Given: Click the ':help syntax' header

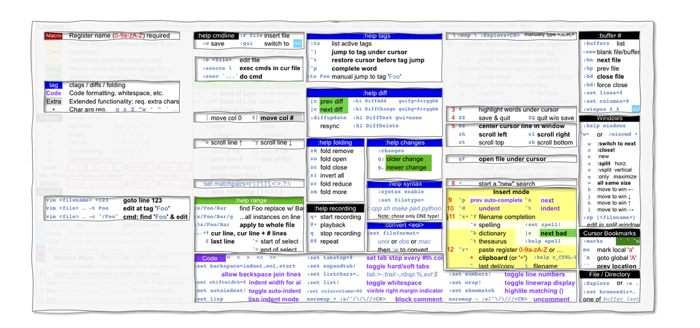Looking at the screenshot, I should (405, 184).
